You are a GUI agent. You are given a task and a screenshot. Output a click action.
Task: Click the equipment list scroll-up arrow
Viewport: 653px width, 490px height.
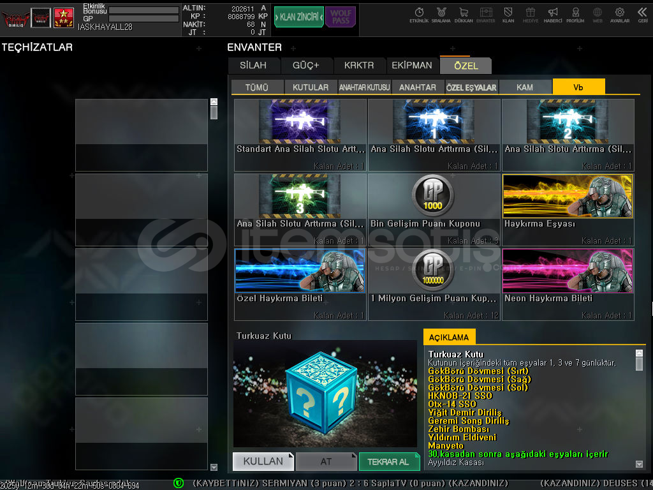tap(214, 102)
